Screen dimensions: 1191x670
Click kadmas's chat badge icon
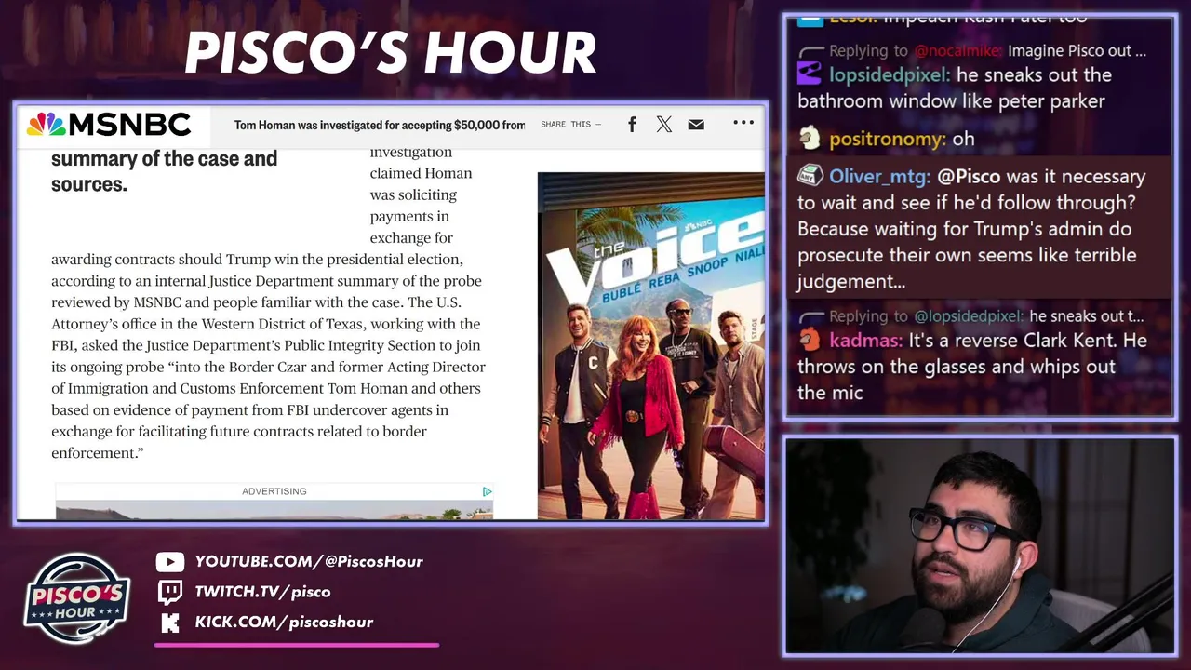tap(810, 340)
